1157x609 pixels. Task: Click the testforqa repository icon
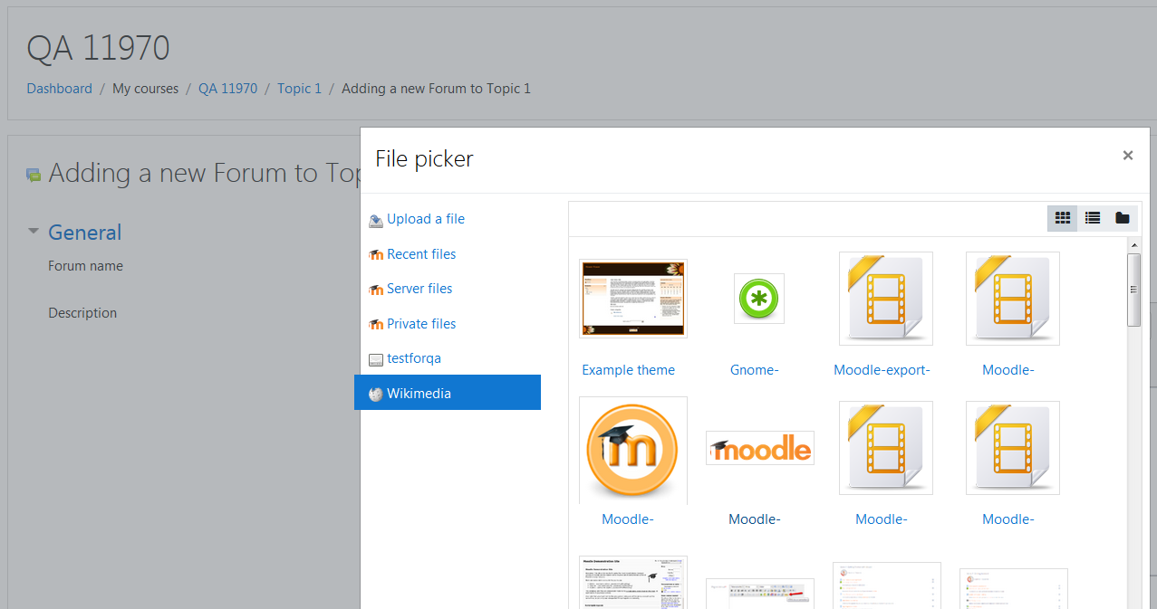coord(376,359)
